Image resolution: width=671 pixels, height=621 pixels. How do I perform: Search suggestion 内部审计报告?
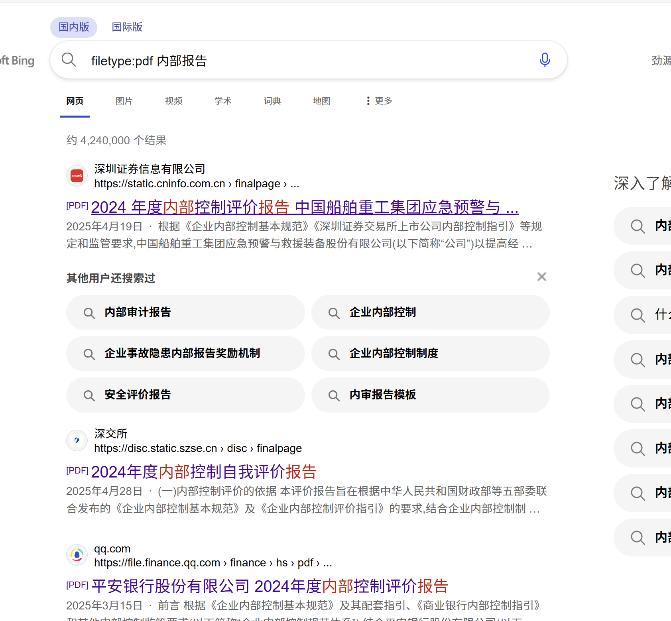(185, 312)
